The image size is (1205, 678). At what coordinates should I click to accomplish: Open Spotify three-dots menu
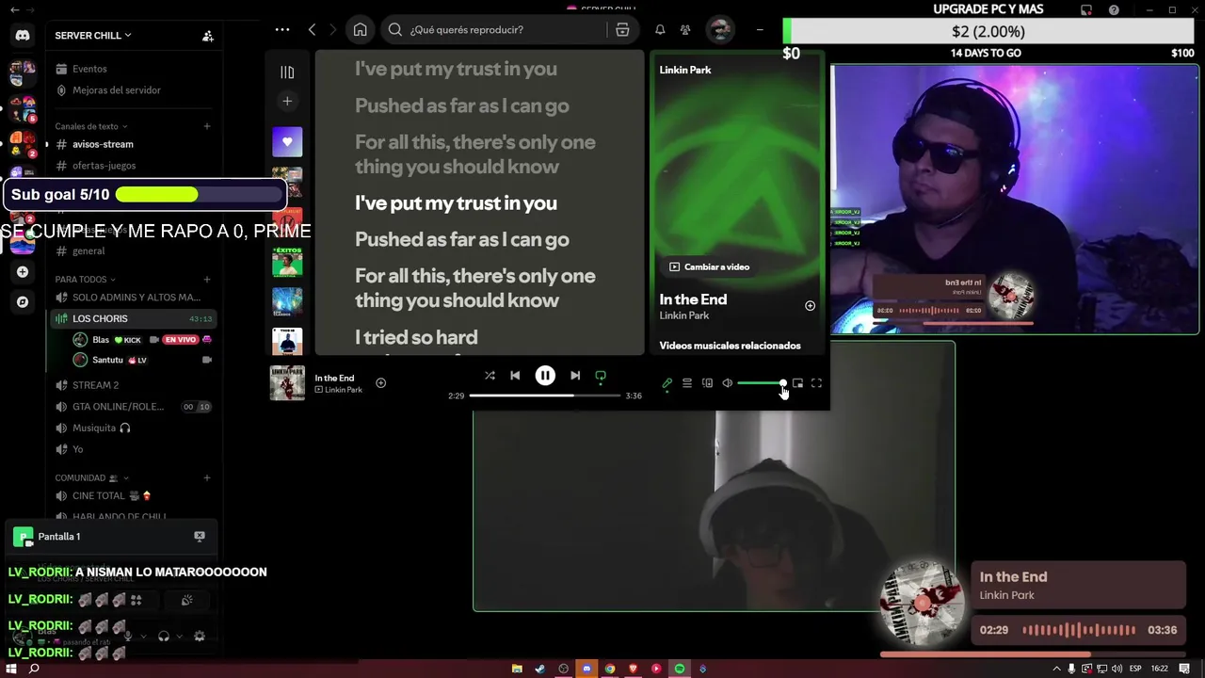[x=281, y=29]
